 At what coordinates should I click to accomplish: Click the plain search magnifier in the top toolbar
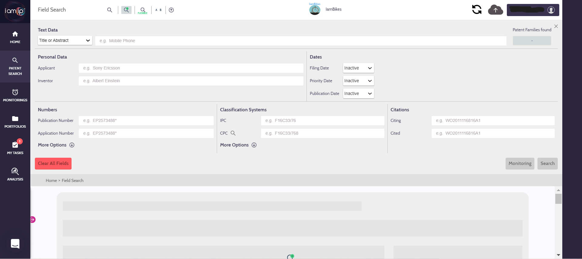tap(110, 10)
